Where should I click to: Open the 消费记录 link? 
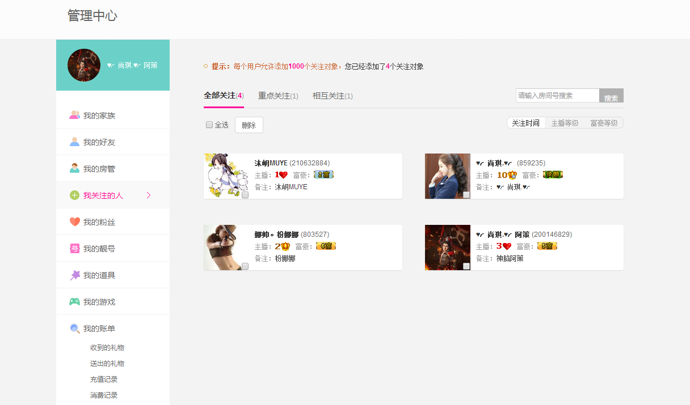[x=104, y=395]
